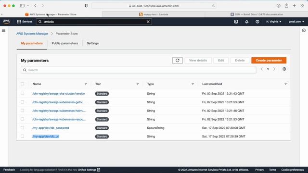308x173 pixels.
Task: Check the awsqs-kubernetes-resou row
Action: pyautogui.click(x=23, y=119)
